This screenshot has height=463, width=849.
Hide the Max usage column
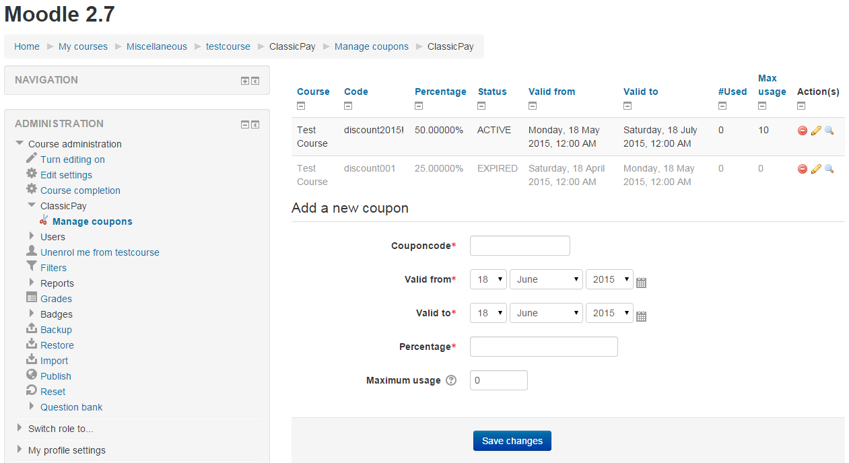coord(762,106)
